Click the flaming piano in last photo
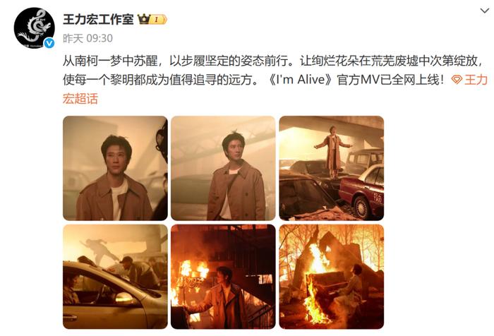 pos(326,290)
